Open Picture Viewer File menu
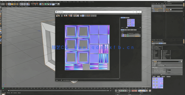The height and width of the screenshot is (95, 185). (x=58, y=14)
